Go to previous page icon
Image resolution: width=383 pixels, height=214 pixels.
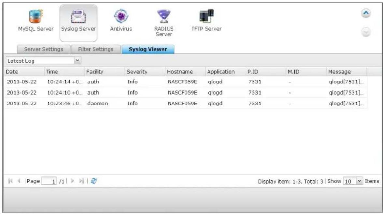[19, 181]
